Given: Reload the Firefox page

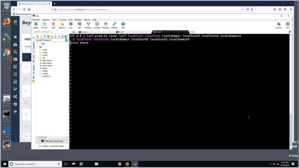Looking at the screenshot, I should 24,9.
